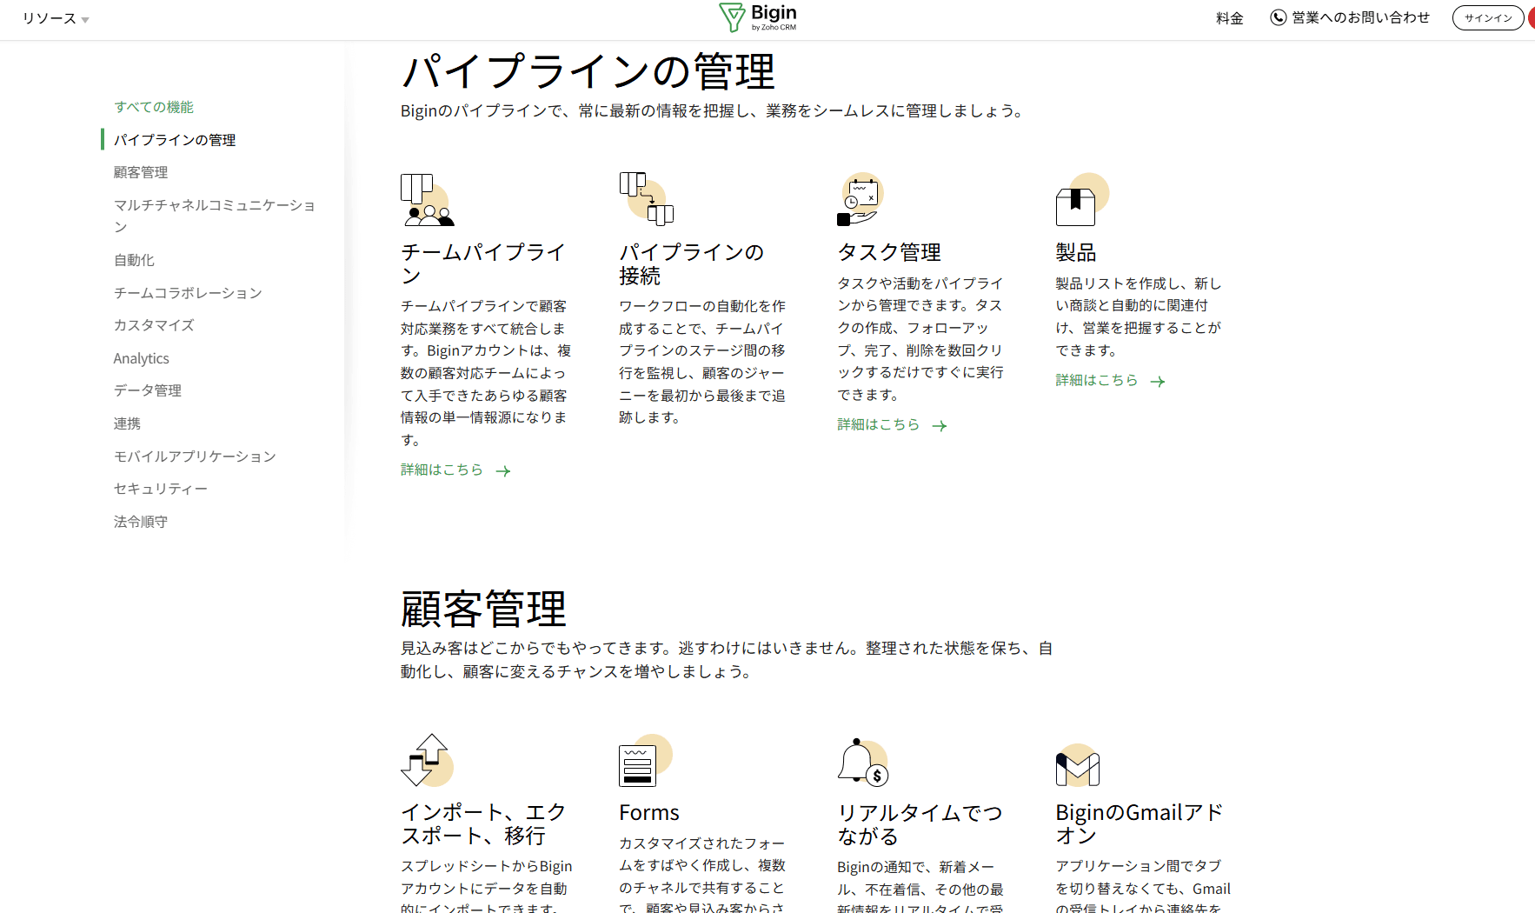This screenshot has height=913, width=1535.
Task: Open 詳細はこちら under チームパイプライン
Action: tap(442, 470)
